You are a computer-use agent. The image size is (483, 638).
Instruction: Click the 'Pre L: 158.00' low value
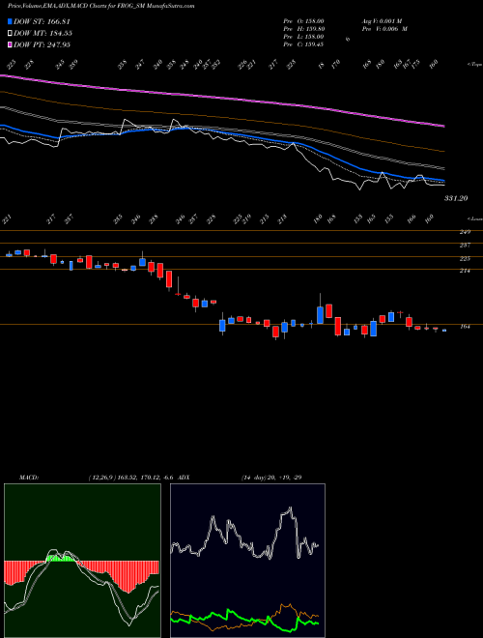pyautogui.click(x=303, y=37)
